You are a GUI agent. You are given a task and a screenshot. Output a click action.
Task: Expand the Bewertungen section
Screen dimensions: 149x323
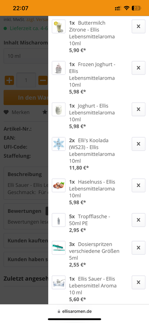(26, 216)
